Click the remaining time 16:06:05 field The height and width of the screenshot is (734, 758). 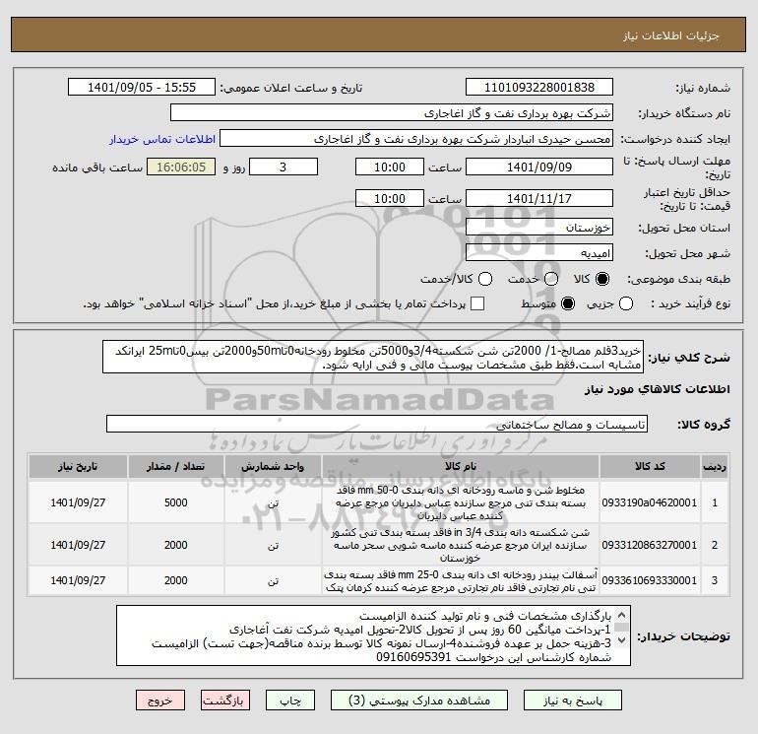click(x=181, y=167)
